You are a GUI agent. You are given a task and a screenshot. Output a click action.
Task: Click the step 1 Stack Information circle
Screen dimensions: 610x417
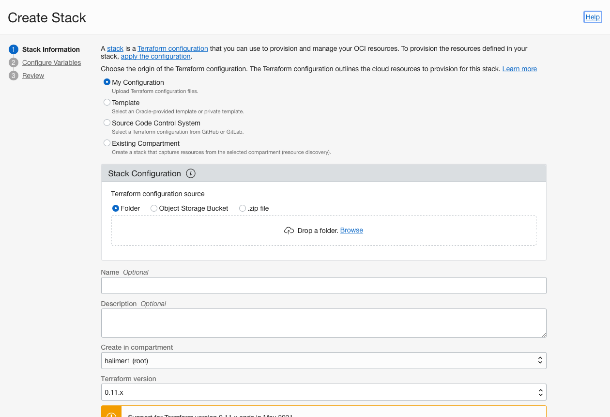coord(13,49)
